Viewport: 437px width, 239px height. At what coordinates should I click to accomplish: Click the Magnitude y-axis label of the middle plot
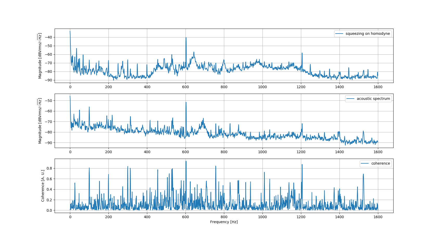(x=40, y=121)
